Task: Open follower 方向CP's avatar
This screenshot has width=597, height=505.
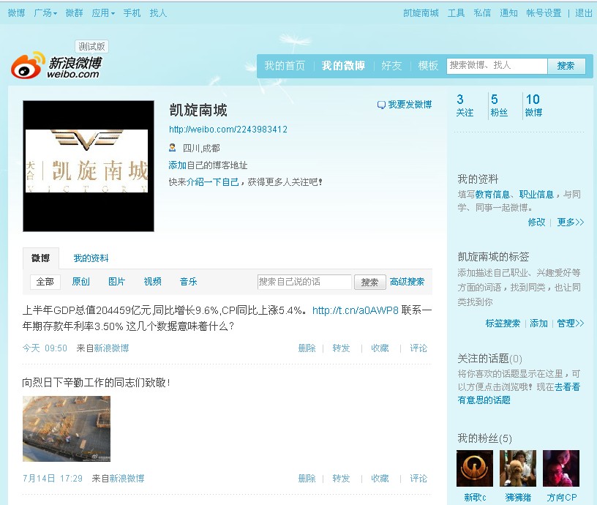Action: click(561, 468)
